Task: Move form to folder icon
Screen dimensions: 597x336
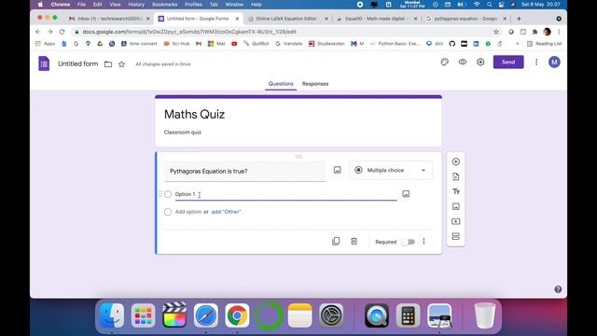Action: (108, 64)
